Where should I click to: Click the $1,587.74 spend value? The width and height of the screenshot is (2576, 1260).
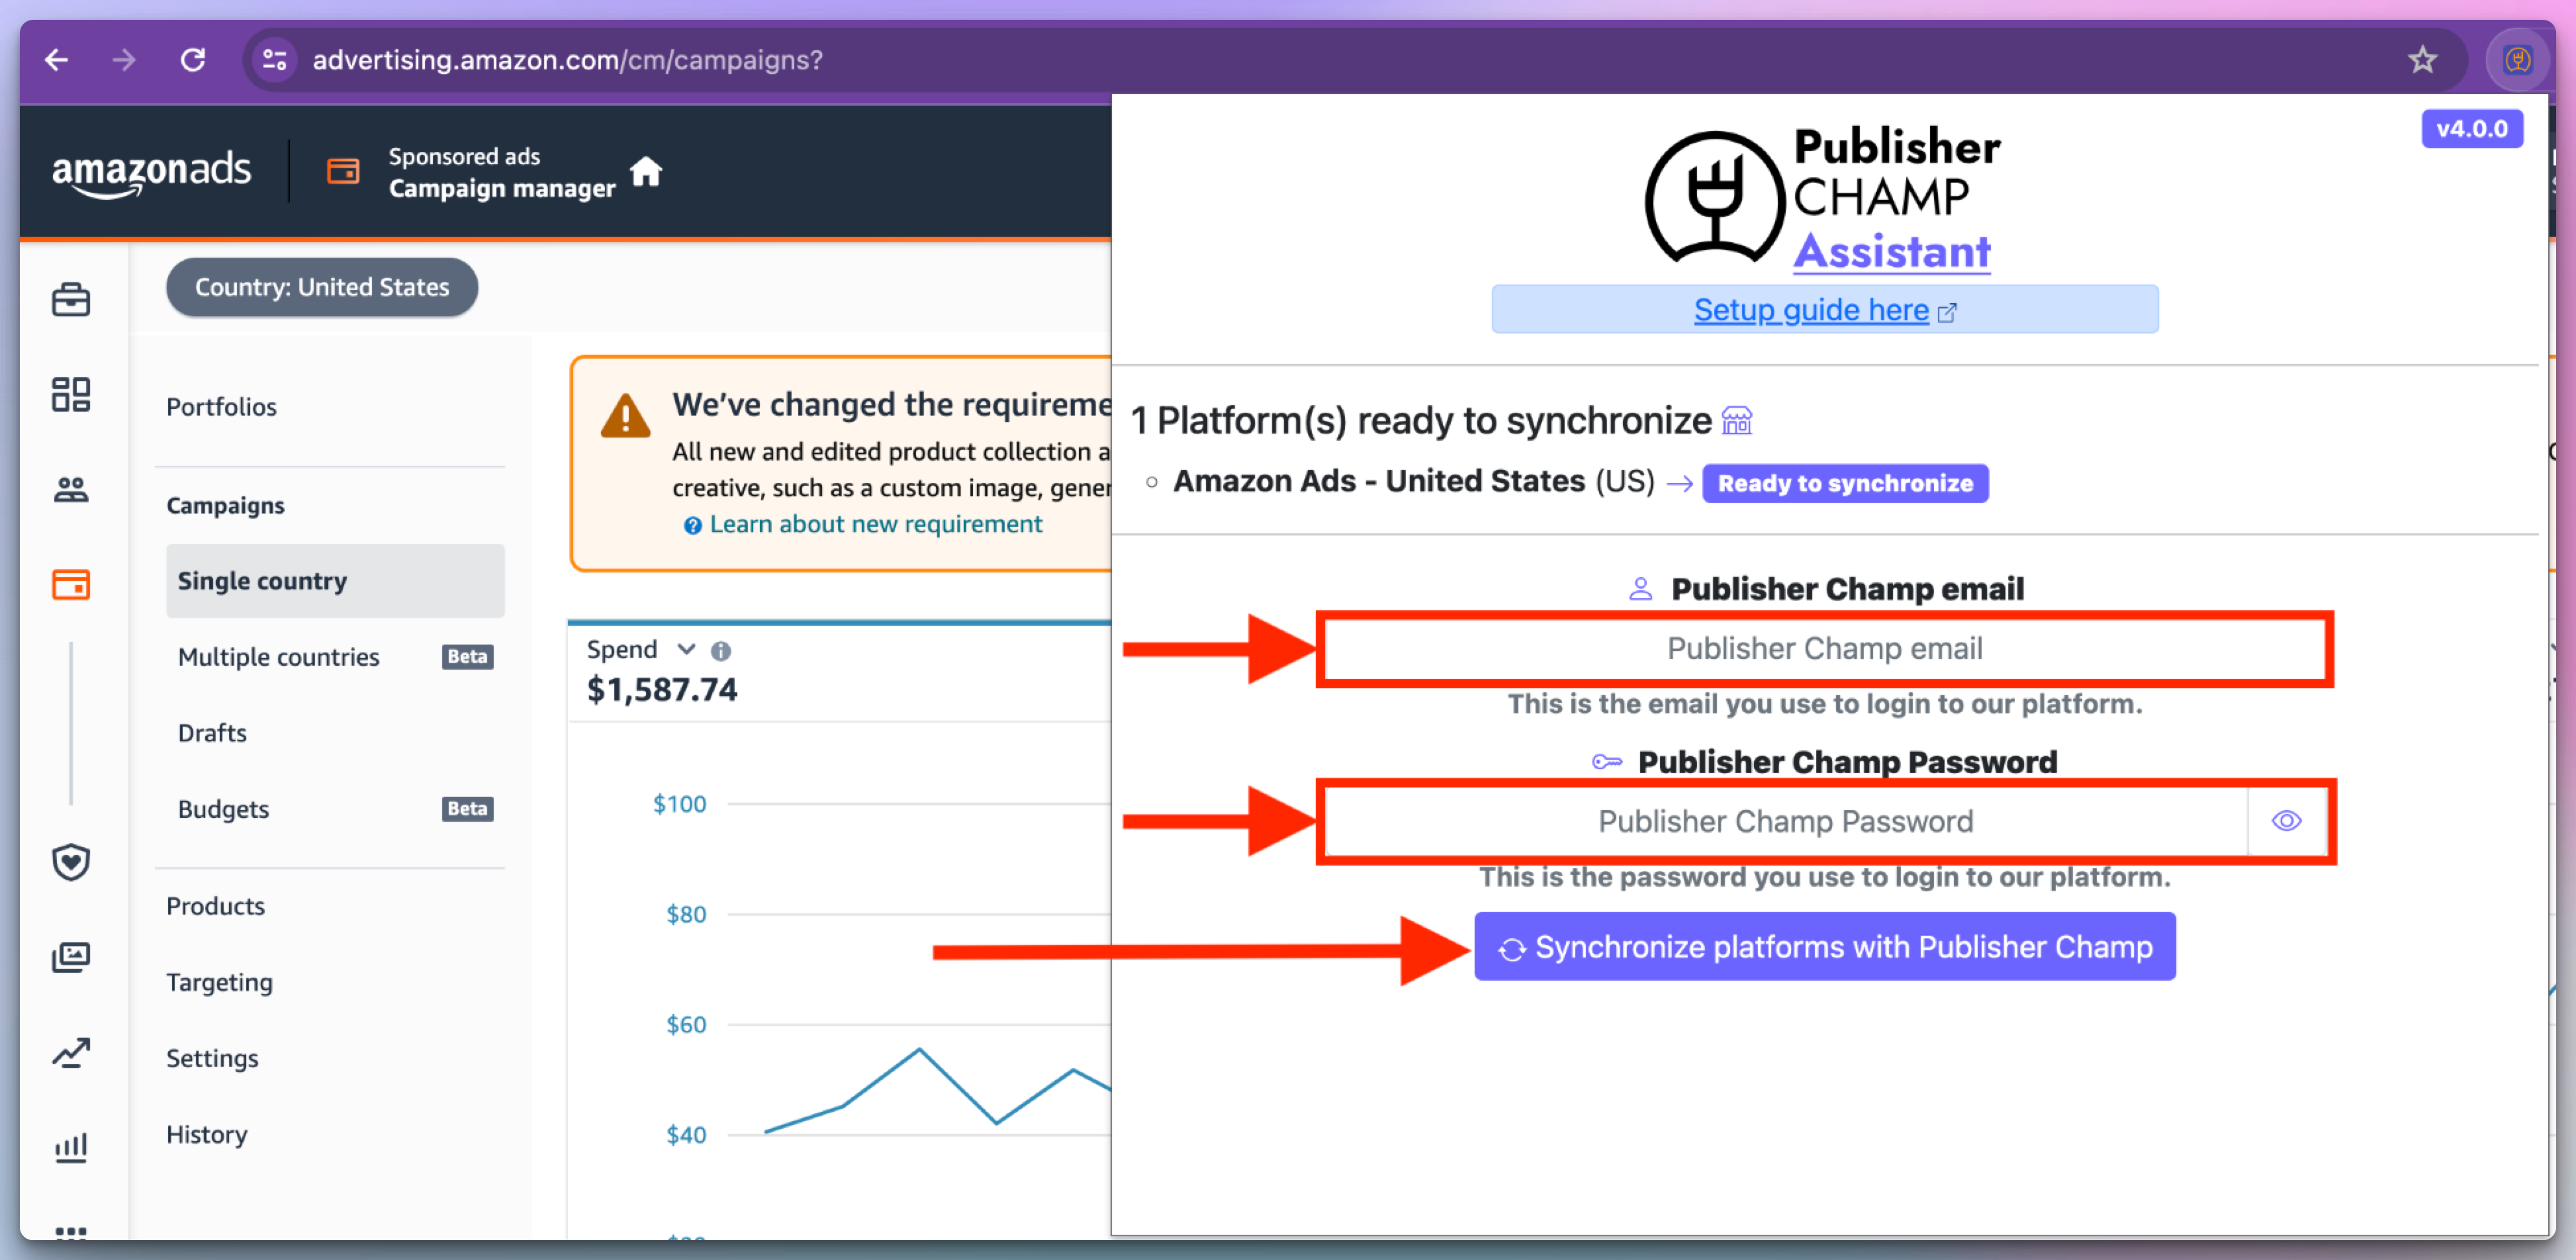662,690
